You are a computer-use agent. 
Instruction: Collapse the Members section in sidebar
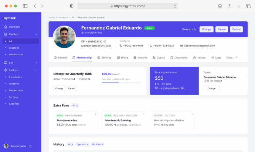click(36, 34)
